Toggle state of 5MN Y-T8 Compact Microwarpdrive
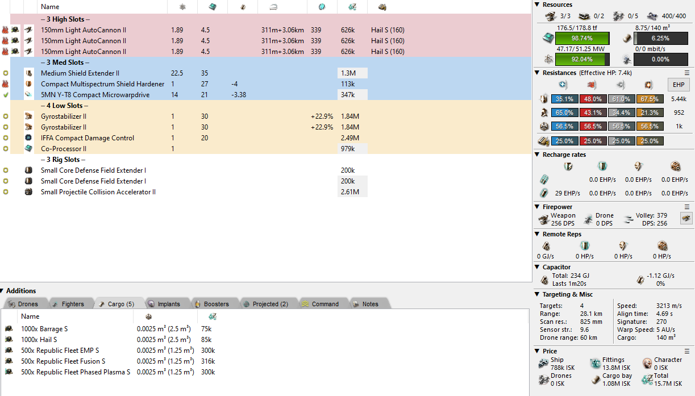Image resolution: width=695 pixels, height=396 pixels. click(x=6, y=95)
